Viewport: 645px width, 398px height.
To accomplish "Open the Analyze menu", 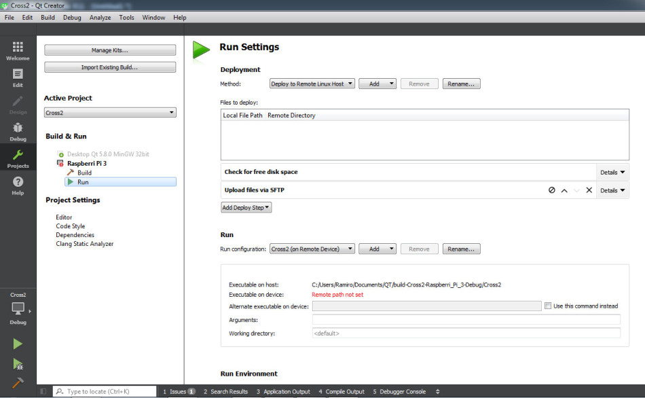I will (100, 17).
